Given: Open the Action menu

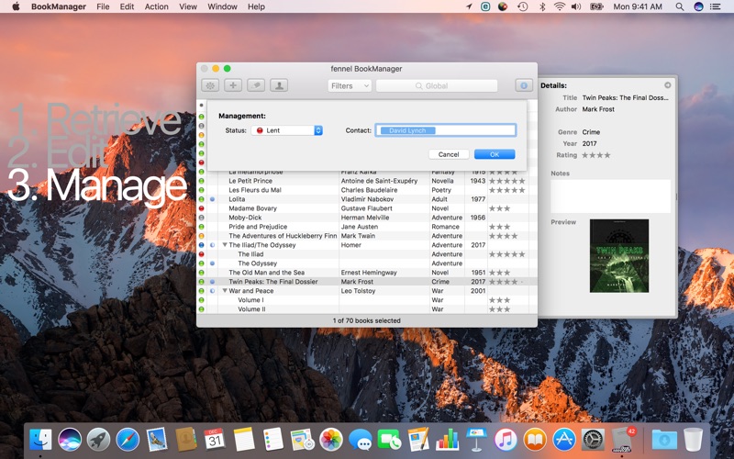Looking at the screenshot, I should (156, 6).
